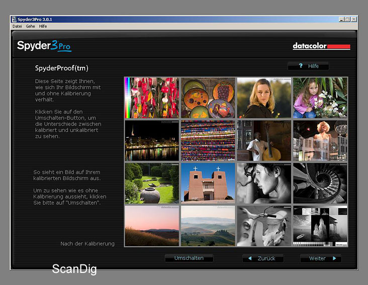Go back with the Zurück button

[263, 258]
